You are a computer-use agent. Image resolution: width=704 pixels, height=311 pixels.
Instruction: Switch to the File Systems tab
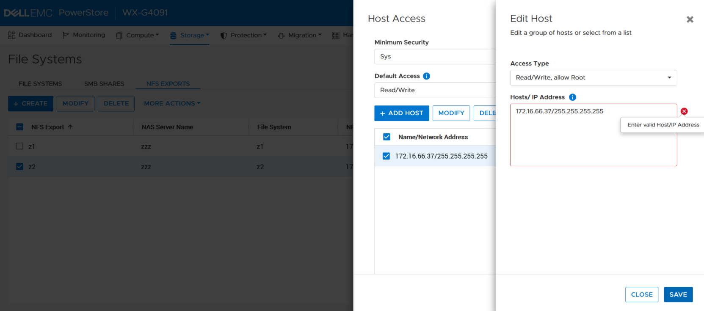click(40, 84)
